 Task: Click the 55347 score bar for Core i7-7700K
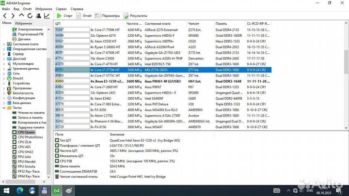point(72,30)
